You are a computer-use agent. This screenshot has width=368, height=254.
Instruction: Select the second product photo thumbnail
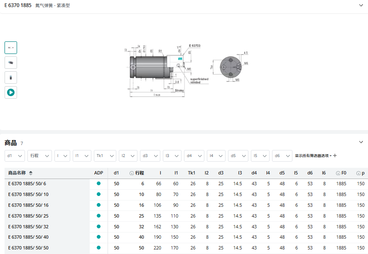(x=11, y=63)
